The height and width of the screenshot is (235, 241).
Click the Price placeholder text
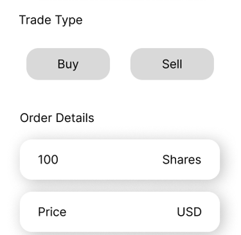coord(52,212)
